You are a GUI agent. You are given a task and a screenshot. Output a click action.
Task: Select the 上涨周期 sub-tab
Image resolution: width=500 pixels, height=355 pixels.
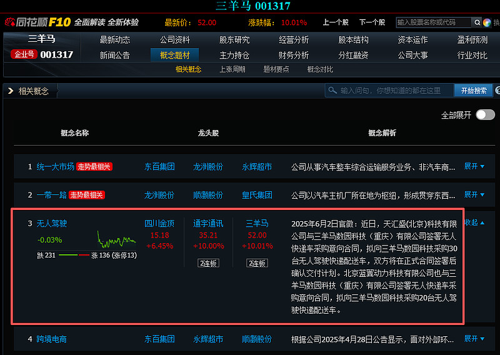(x=232, y=69)
